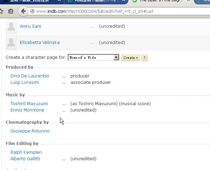210x170 pixels.
Task: Close the 'The Bible' tab
Action: click(x=188, y=1)
